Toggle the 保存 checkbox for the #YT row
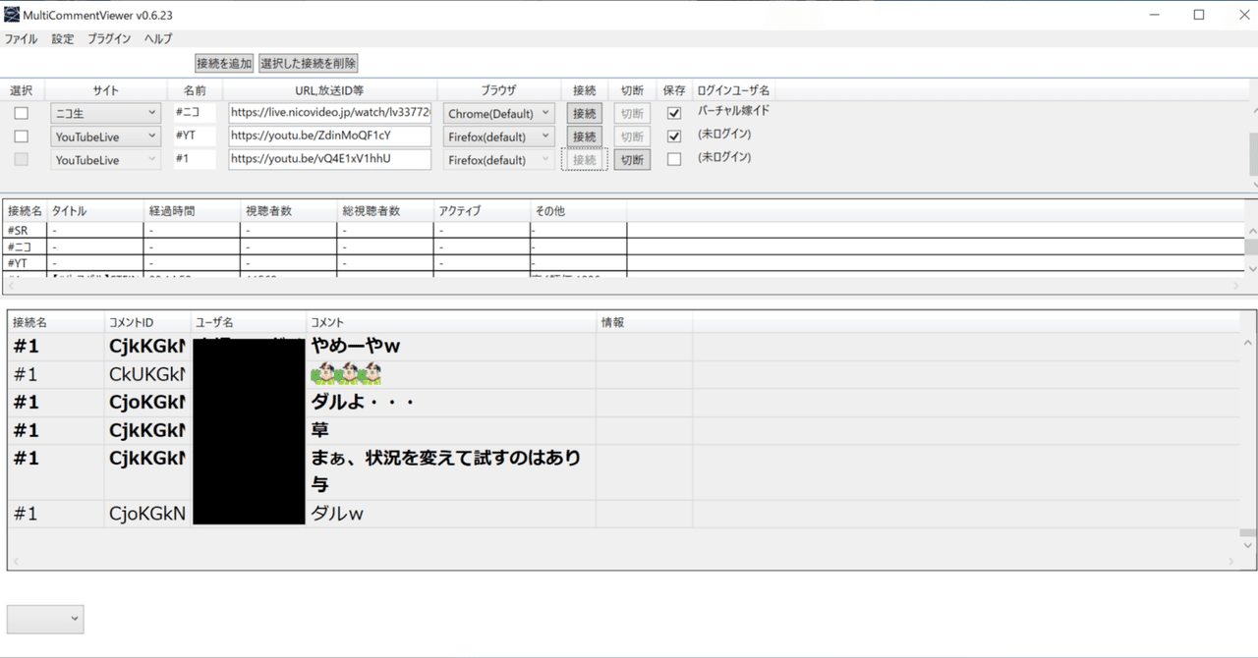Image resolution: width=1258 pixels, height=658 pixels. tap(673, 136)
